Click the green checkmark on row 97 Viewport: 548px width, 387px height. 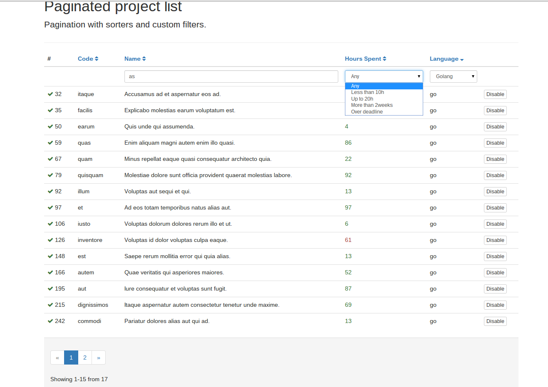pyautogui.click(x=50, y=208)
